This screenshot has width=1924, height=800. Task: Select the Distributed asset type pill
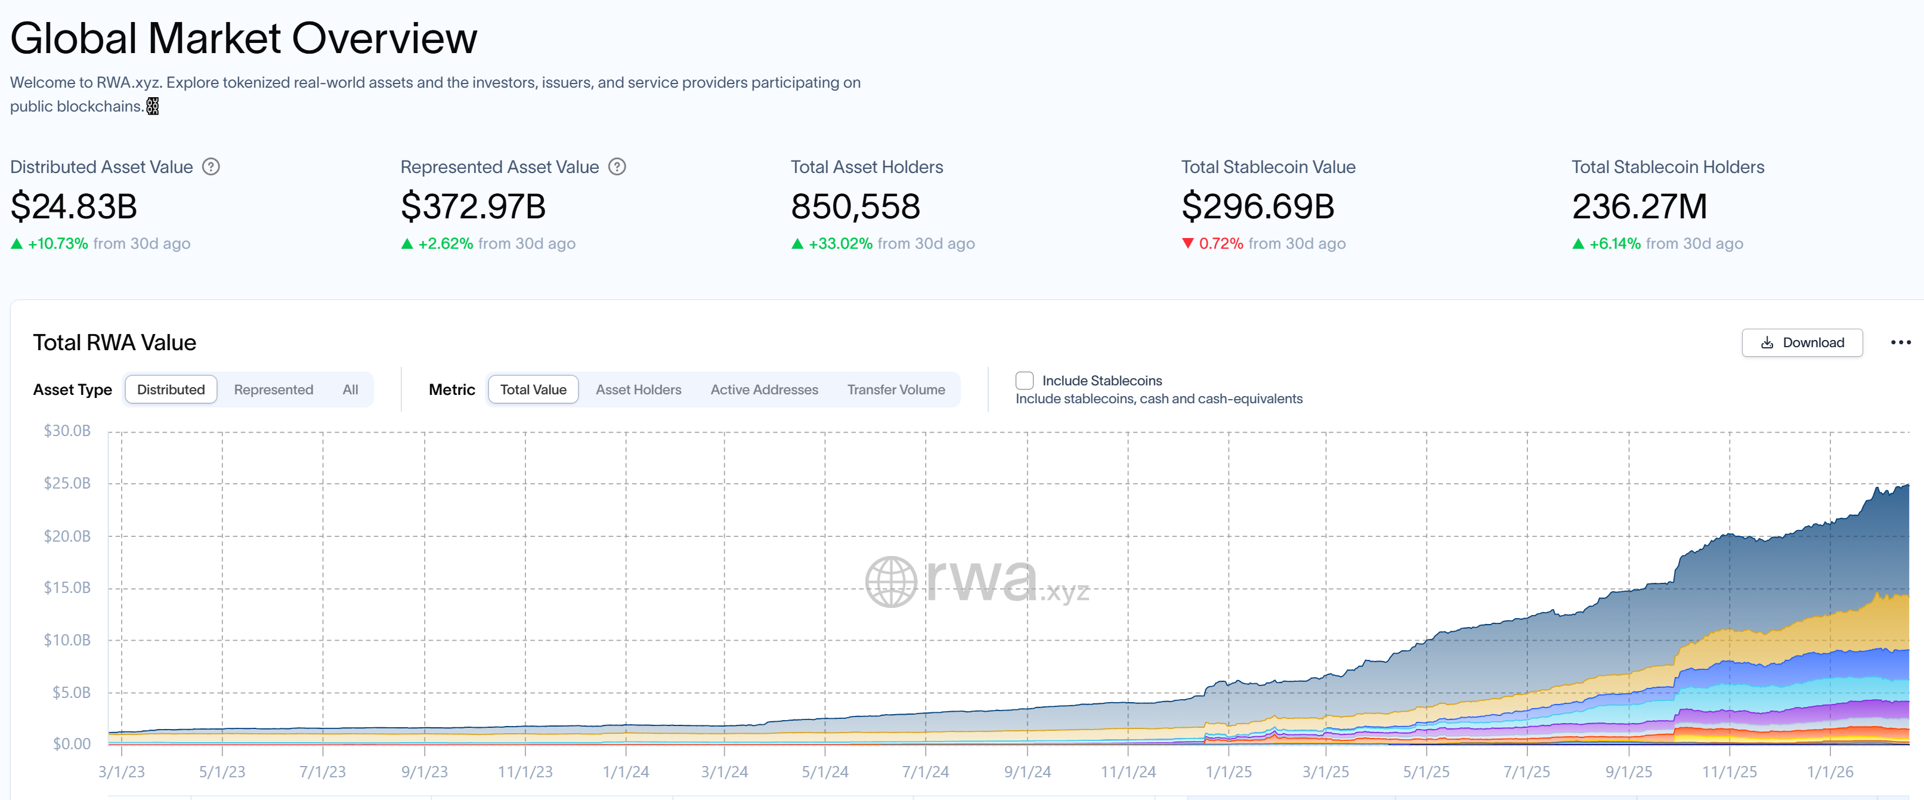(x=171, y=389)
